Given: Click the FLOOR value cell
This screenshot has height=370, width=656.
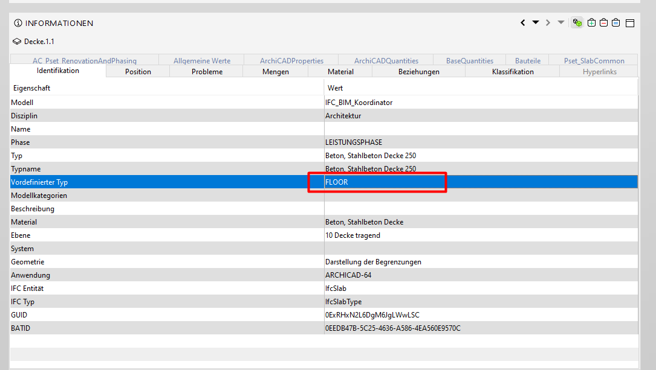Looking at the screenshot, I should pos(481,182).
